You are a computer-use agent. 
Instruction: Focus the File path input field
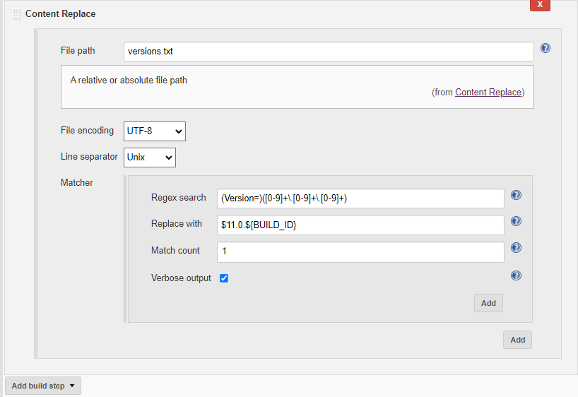[x=329, y=52]
